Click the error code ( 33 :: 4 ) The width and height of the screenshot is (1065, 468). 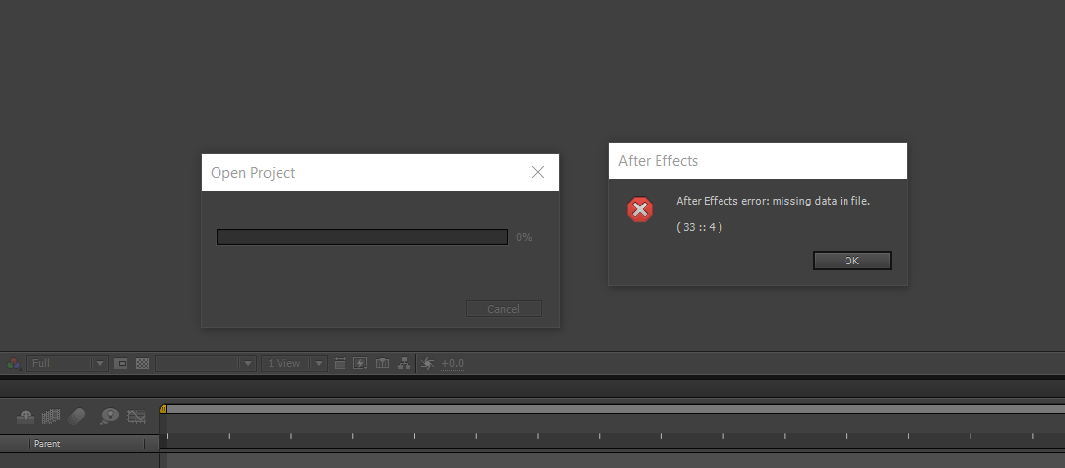click(x=699, y=227)
